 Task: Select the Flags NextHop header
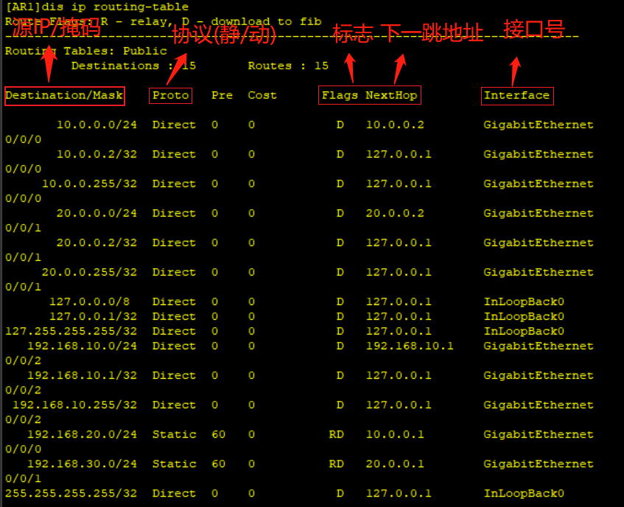[x=369, y=96]
